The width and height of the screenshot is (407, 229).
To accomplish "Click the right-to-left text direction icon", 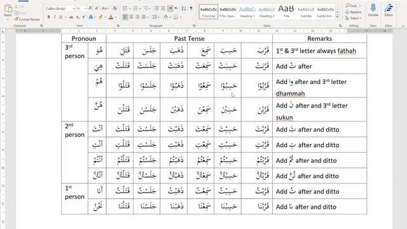I will coord(177,8).
